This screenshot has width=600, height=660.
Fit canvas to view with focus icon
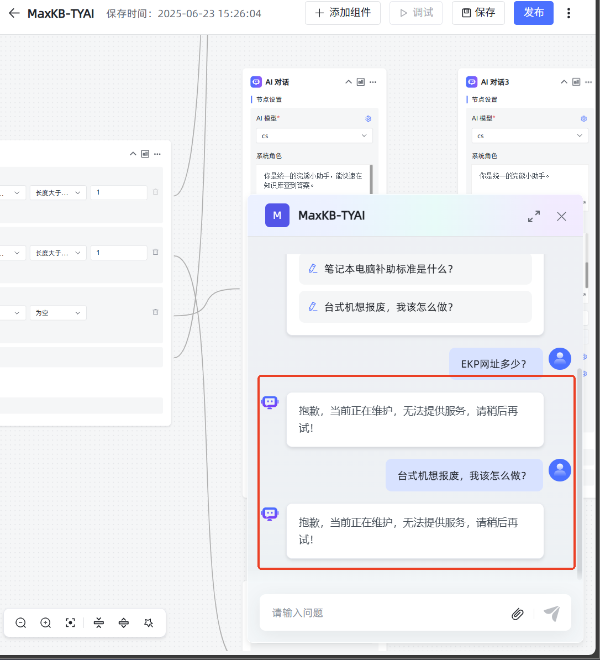coord(70,622)
